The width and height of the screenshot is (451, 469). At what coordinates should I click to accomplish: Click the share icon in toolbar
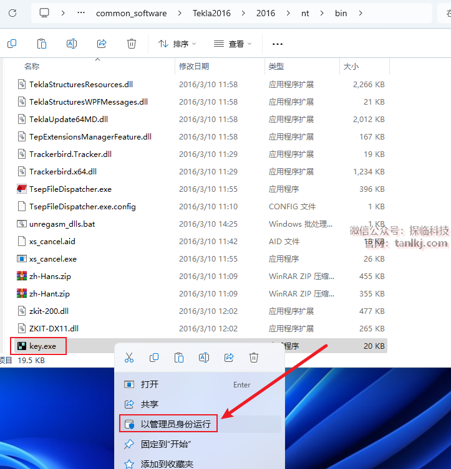coord(102,44)
